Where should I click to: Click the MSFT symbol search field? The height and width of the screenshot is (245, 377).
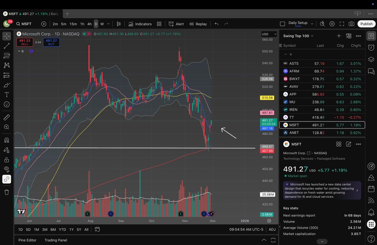(x=24, y=24)
